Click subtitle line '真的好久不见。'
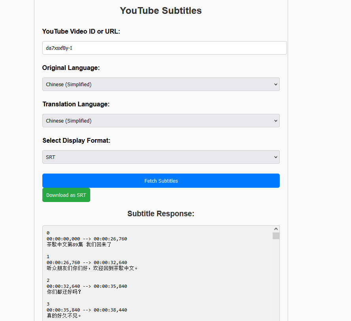Viewport: 351px width, 321px height. (x=64, y=315)
